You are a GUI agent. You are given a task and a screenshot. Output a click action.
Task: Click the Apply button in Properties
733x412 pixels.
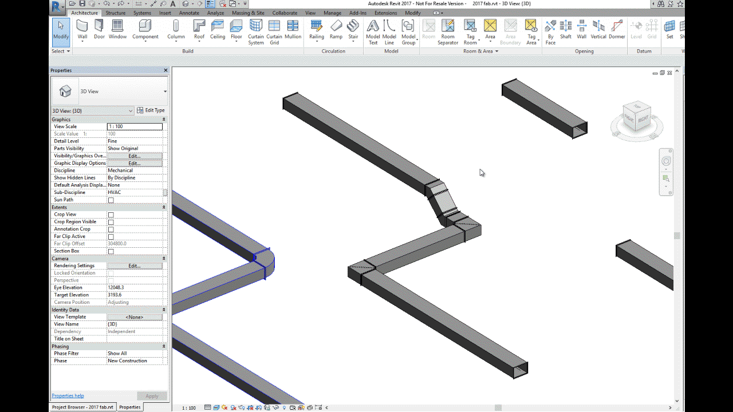152,395
